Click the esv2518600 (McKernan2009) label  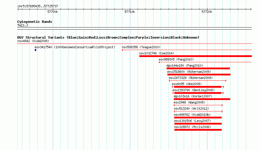pos(189,72)
